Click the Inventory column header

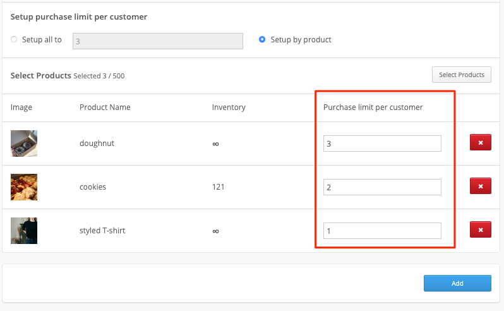(229, 107)
